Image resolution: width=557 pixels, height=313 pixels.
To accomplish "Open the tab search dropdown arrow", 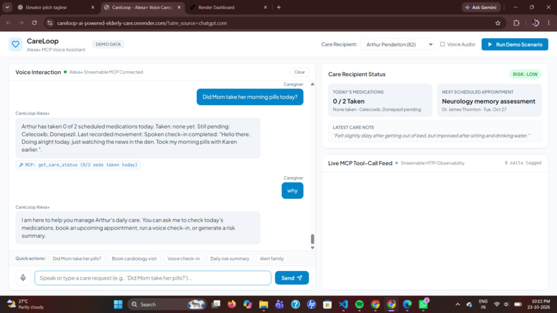I will pyautogui.click(x=7, y=7).
